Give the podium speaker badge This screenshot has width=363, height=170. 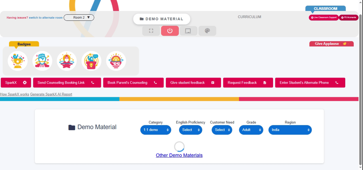coord(91,61)
